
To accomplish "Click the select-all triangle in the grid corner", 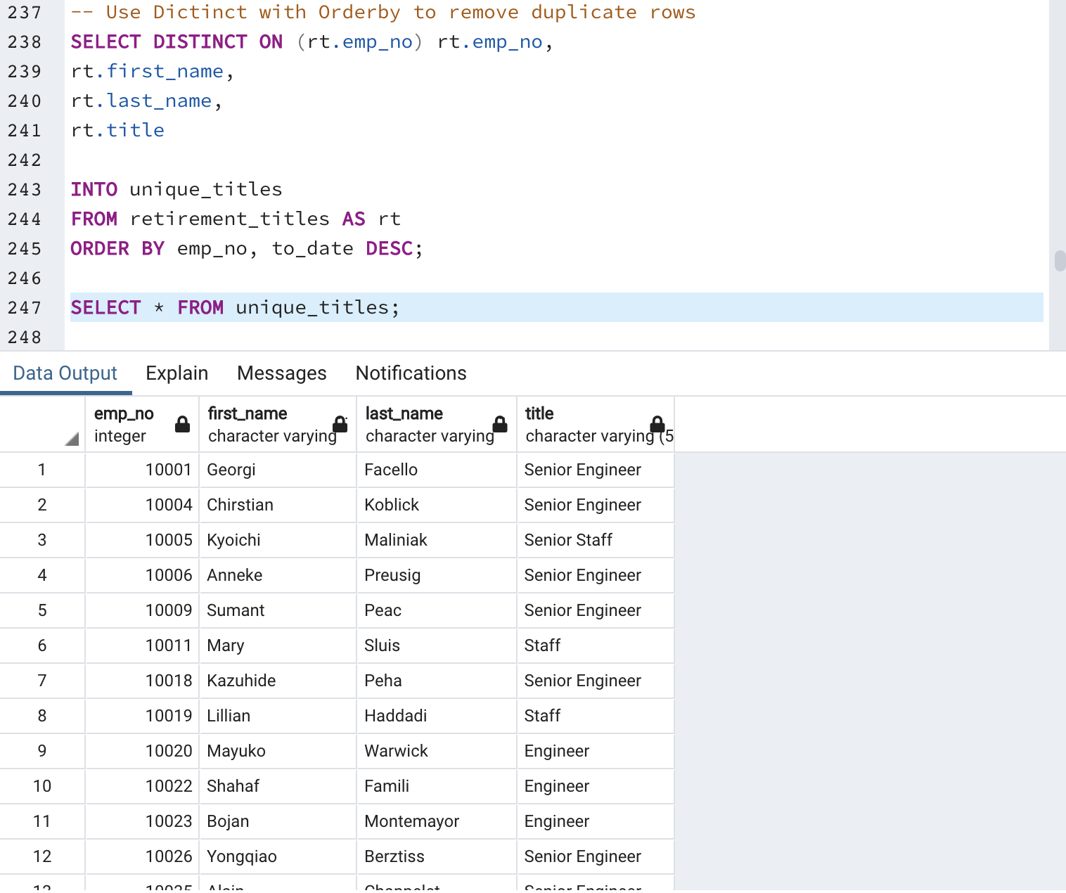I will (x=70, y=437).
